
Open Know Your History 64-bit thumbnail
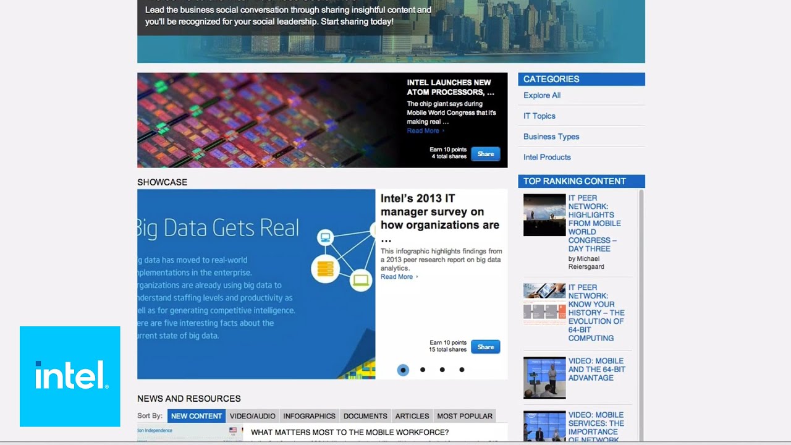point(544,304)
